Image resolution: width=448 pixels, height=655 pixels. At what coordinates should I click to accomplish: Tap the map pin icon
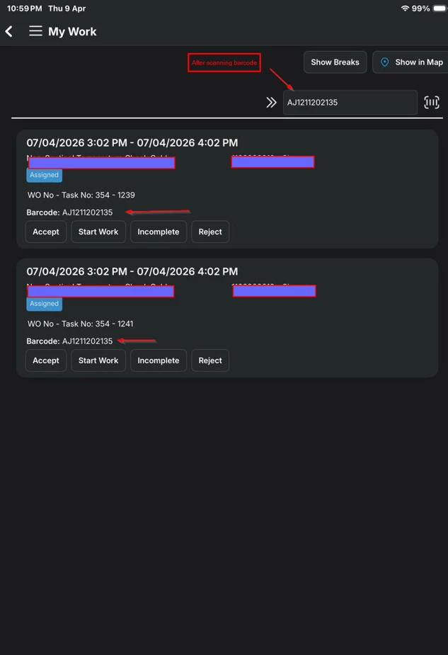[385, 62]
